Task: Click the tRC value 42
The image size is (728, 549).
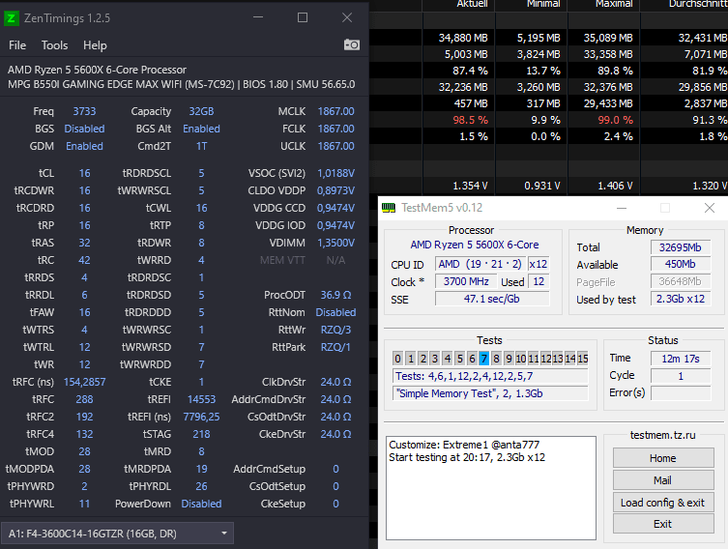Action: 84,260
